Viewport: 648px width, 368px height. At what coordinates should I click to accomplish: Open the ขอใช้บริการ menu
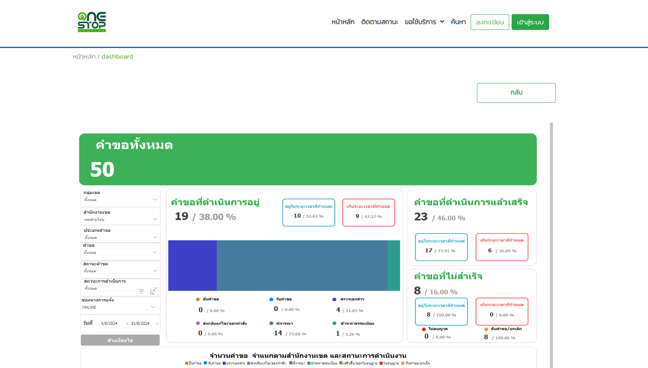click(x=424, y=22)
